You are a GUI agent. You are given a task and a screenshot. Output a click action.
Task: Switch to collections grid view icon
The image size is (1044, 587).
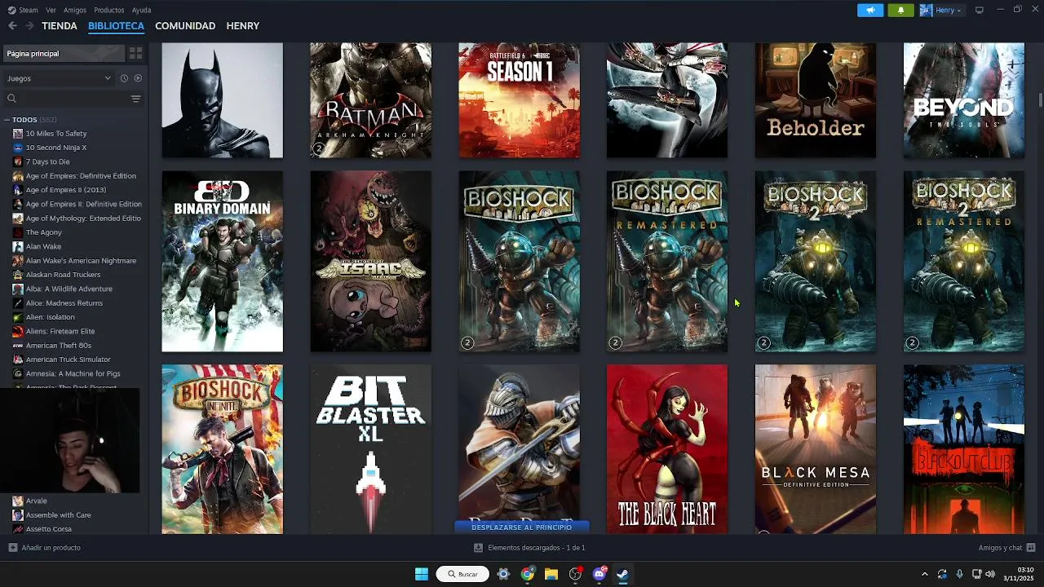135,53
